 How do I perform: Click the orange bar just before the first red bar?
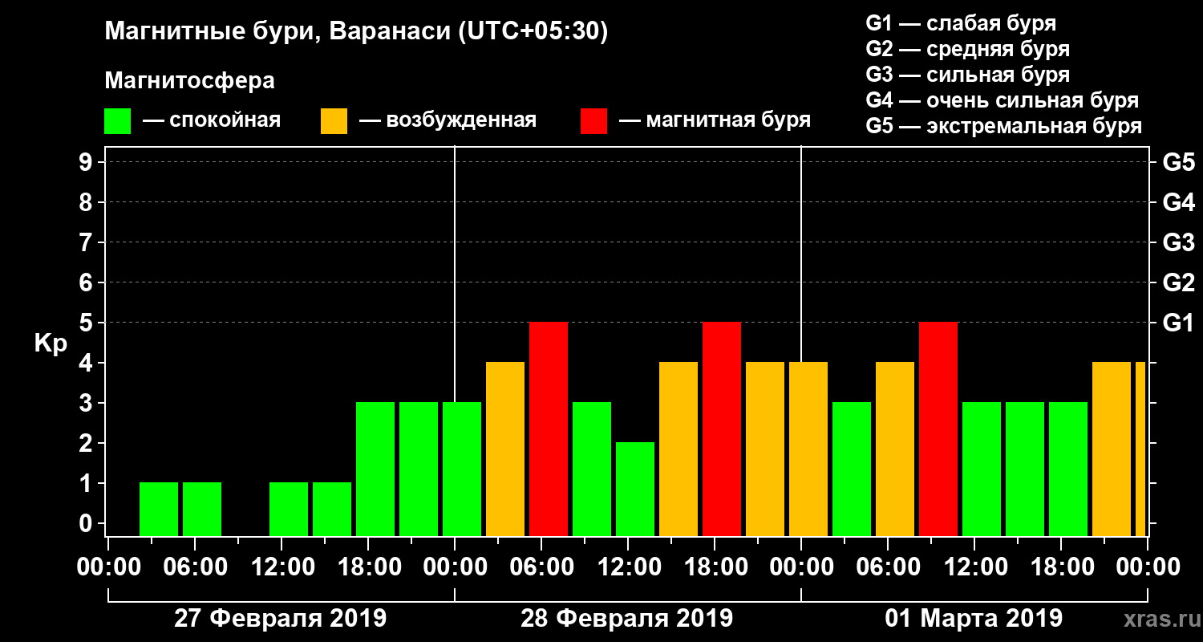point(505,449)
